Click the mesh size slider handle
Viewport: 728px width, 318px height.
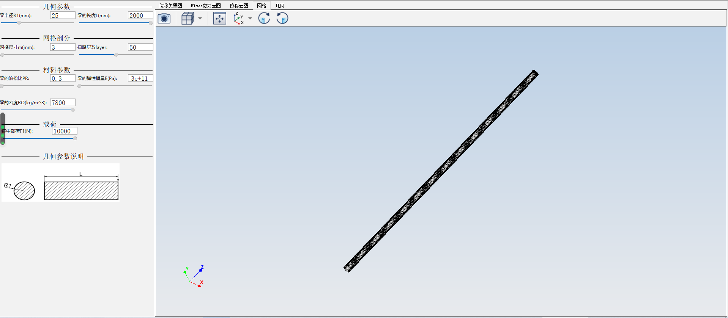pyautogui.click(x=3, y=55)
